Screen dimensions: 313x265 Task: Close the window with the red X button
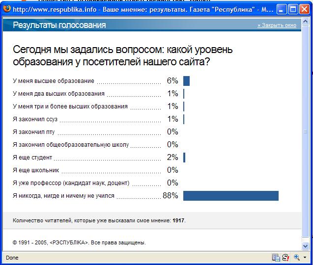(x=305, y=9)
